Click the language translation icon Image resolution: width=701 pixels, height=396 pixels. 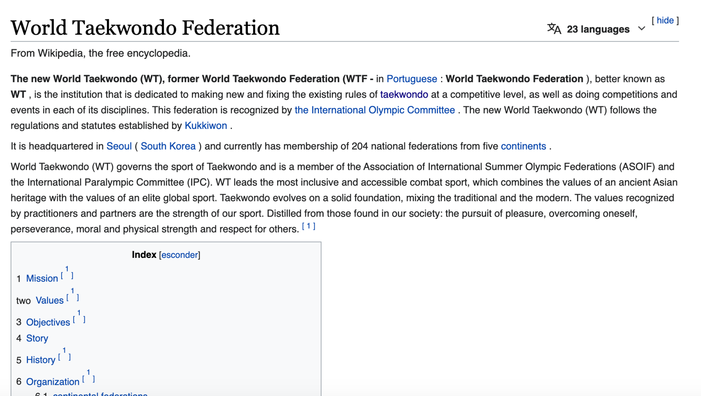554,28
